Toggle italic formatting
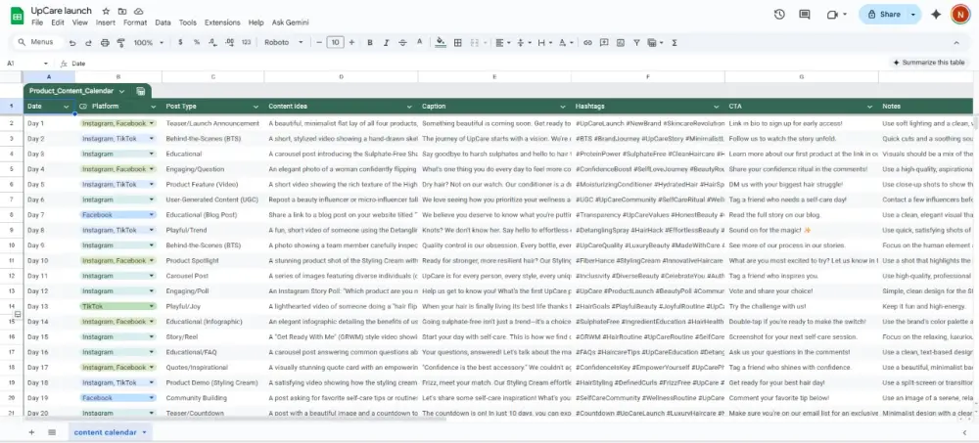The image size is (979, 443). coord(386,42)
